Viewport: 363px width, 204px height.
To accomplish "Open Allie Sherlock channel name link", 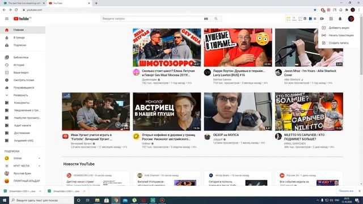I will (292, 79).
